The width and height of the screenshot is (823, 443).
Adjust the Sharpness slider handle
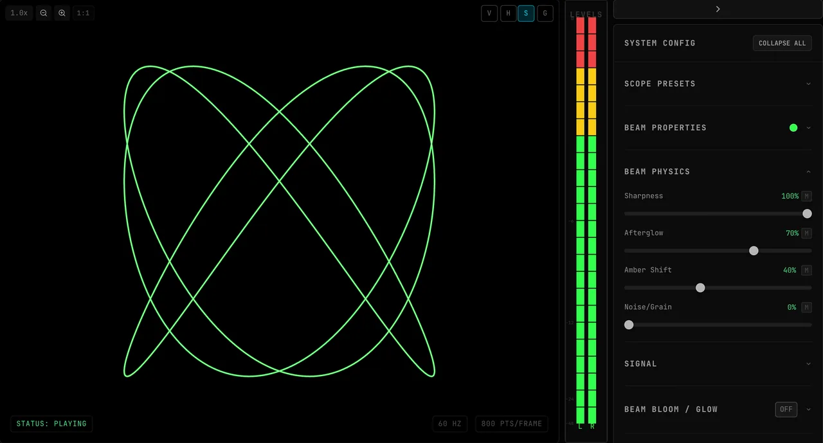(807, 213)
